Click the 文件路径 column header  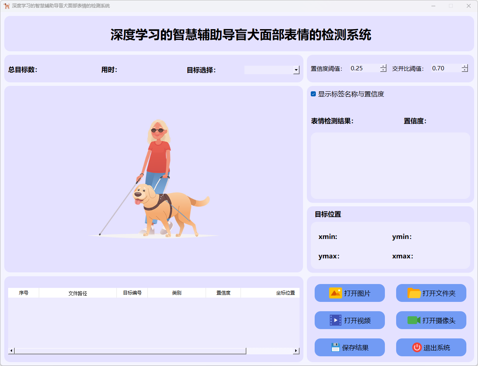pos(78,293)
